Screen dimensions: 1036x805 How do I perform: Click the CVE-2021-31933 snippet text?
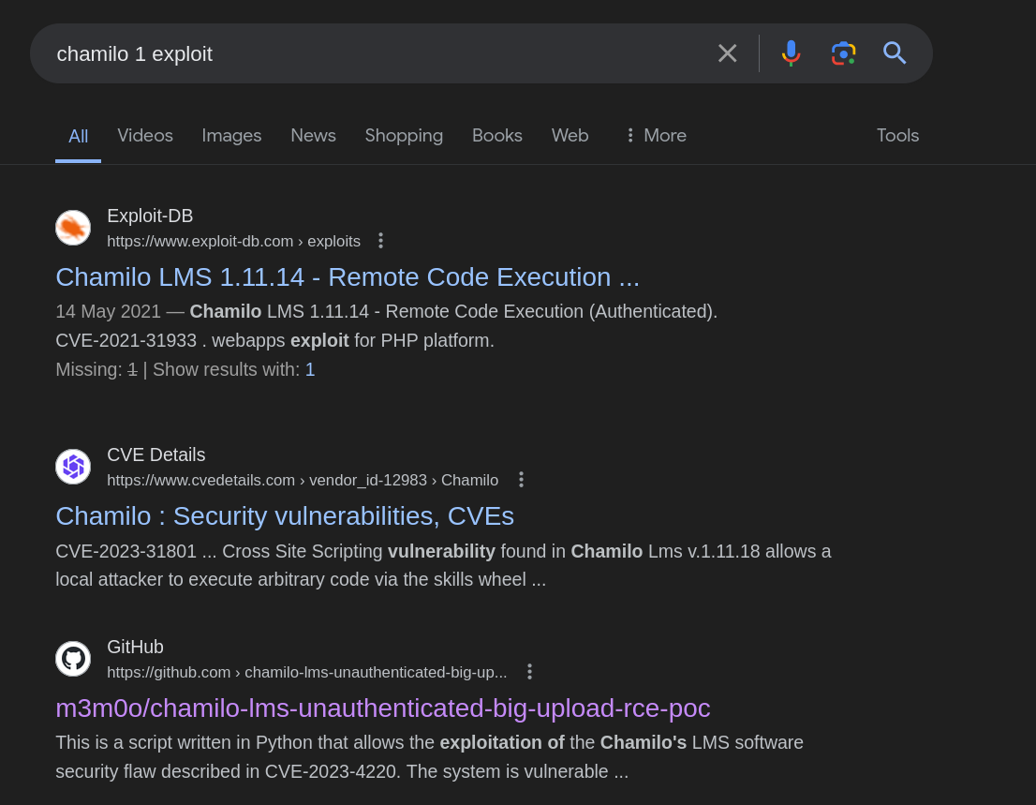(x=126, y=340)
